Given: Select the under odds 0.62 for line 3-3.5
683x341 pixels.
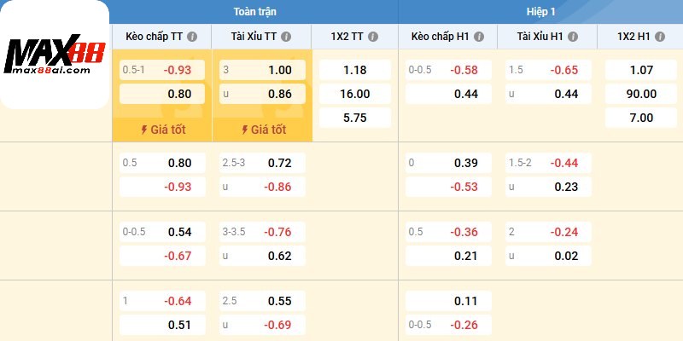Looking at the screenshot, I should (262, 255).
